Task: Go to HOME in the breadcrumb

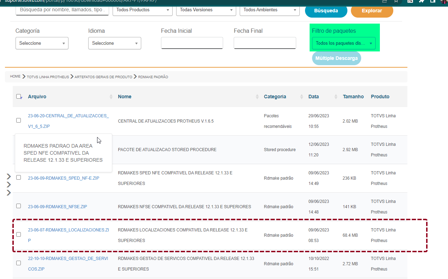Action: coord(15,76)
